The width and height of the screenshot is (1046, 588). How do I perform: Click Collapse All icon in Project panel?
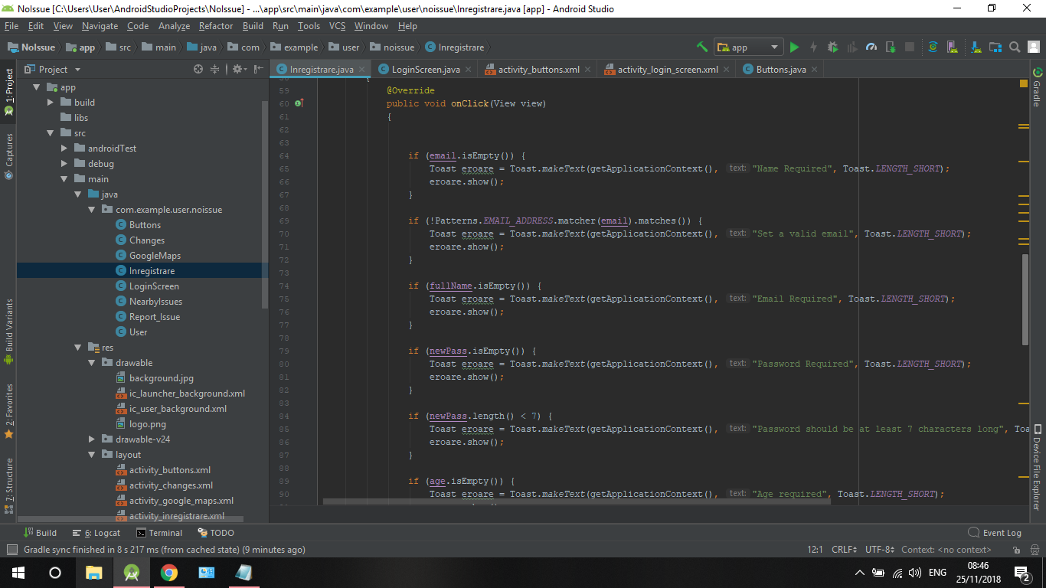tap(215, 69)
